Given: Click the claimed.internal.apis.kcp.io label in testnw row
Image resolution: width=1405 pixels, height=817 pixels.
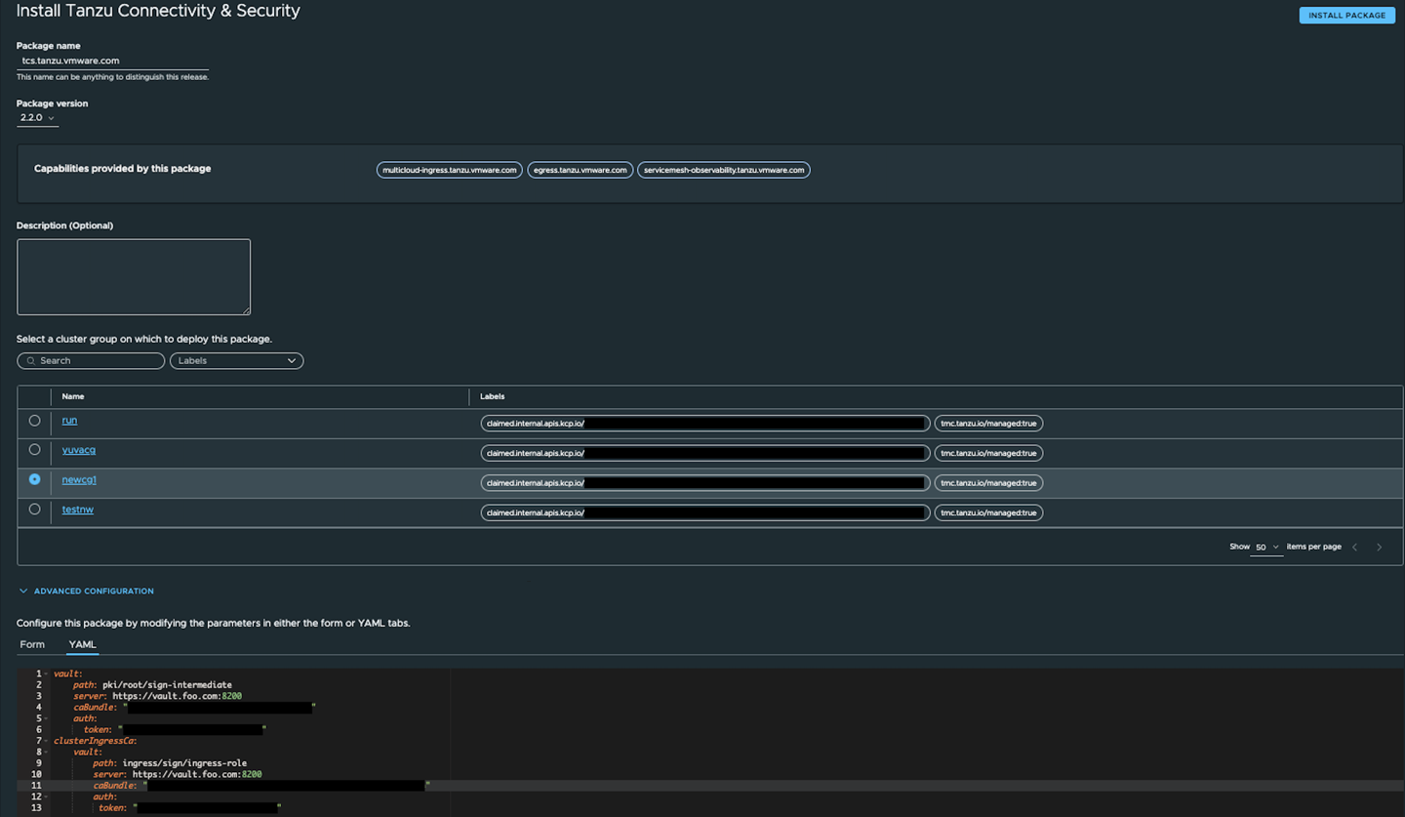Looking at the screenshot, I should [x=705, y=512].
